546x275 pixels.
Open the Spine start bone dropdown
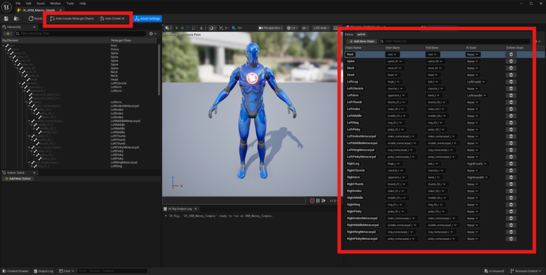pyautogui.click(x=395, y=61)
